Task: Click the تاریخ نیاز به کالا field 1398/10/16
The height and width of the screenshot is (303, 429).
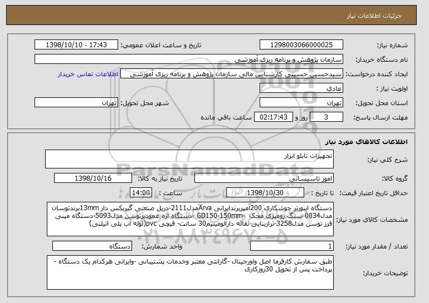Action: pos(93,178)
